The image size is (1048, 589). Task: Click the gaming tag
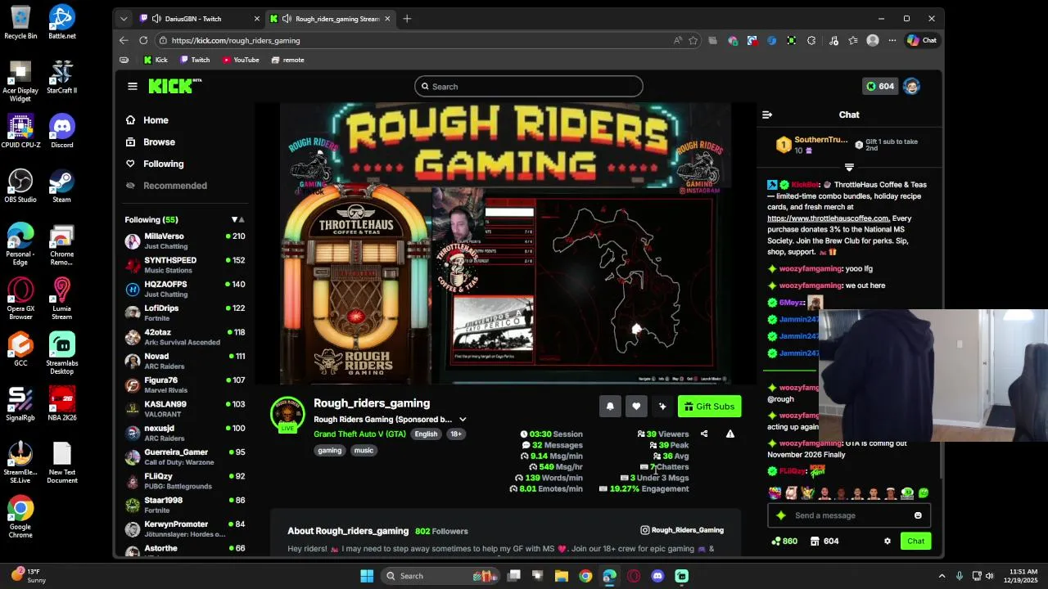click(330, 451)
